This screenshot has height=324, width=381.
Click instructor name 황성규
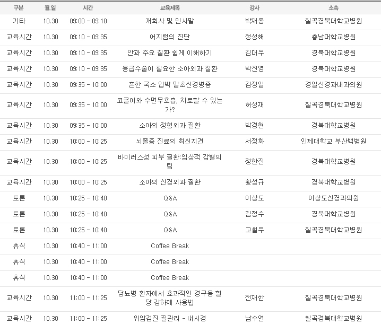pyautogui.click(x=254, y=182)
